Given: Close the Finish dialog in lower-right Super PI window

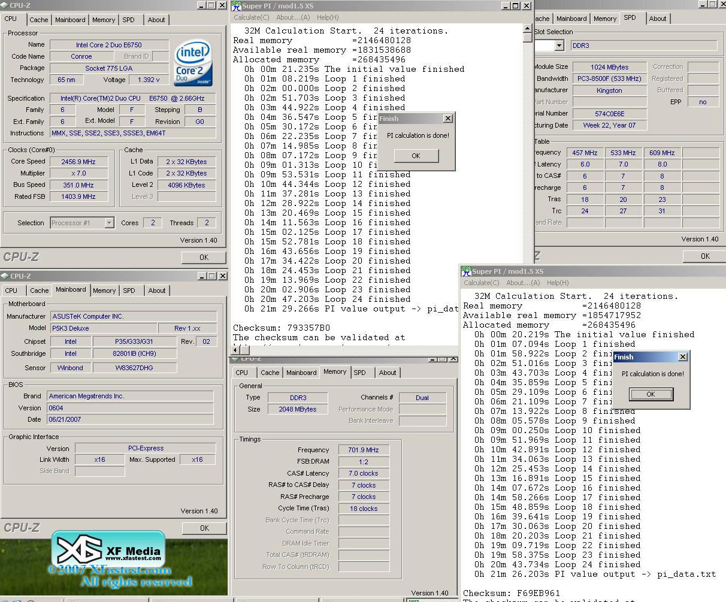Looking at the screenshot, I should tap(682, 357).
